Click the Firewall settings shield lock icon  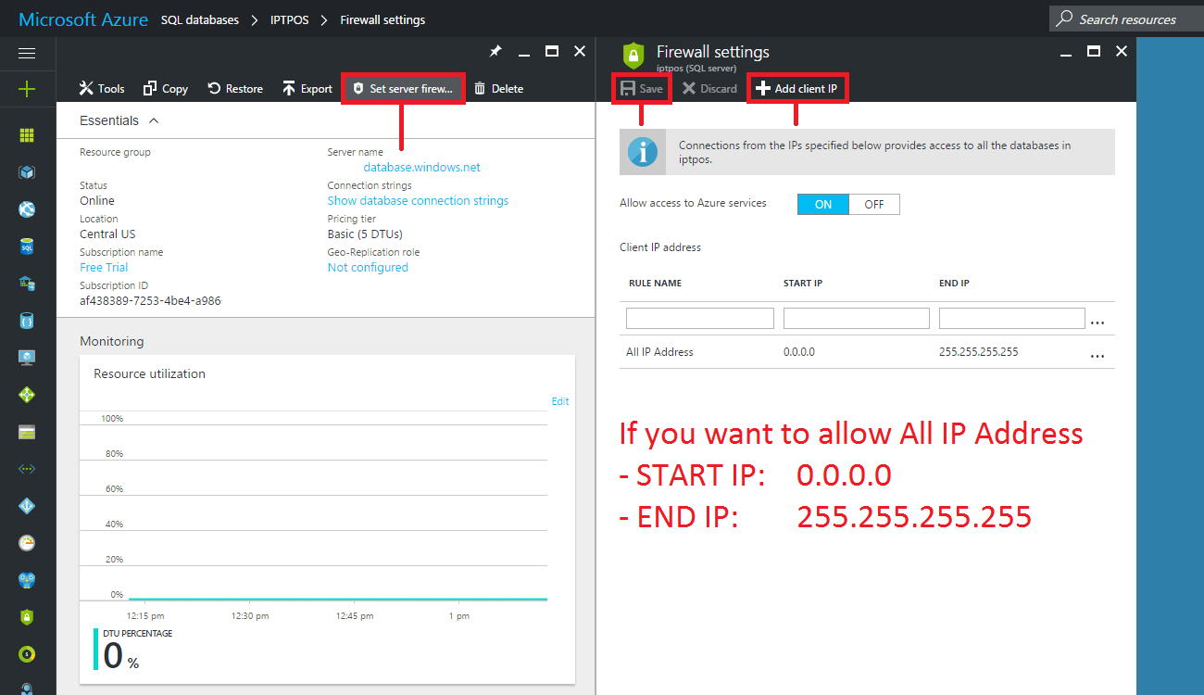(x=633, y=56)
